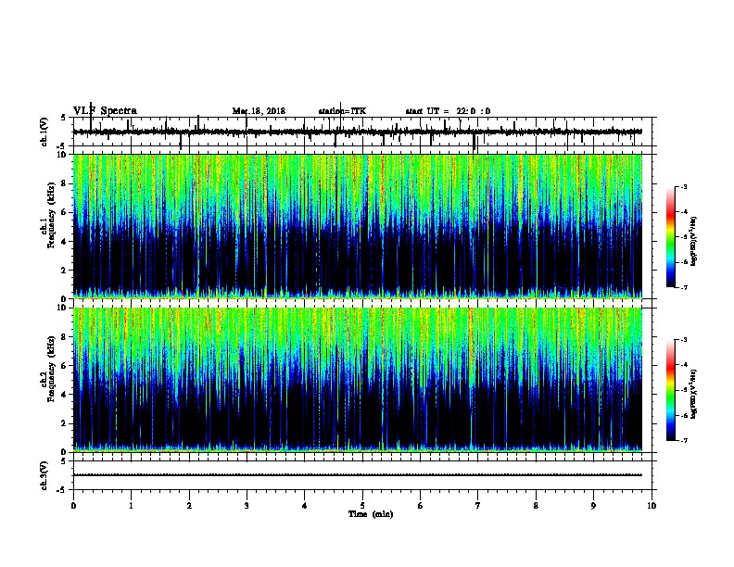Image resolution: width=734 pixels, height=567 pixels.
Task: Click the "start UT = 22:0 :0" text
Action: 448,111
